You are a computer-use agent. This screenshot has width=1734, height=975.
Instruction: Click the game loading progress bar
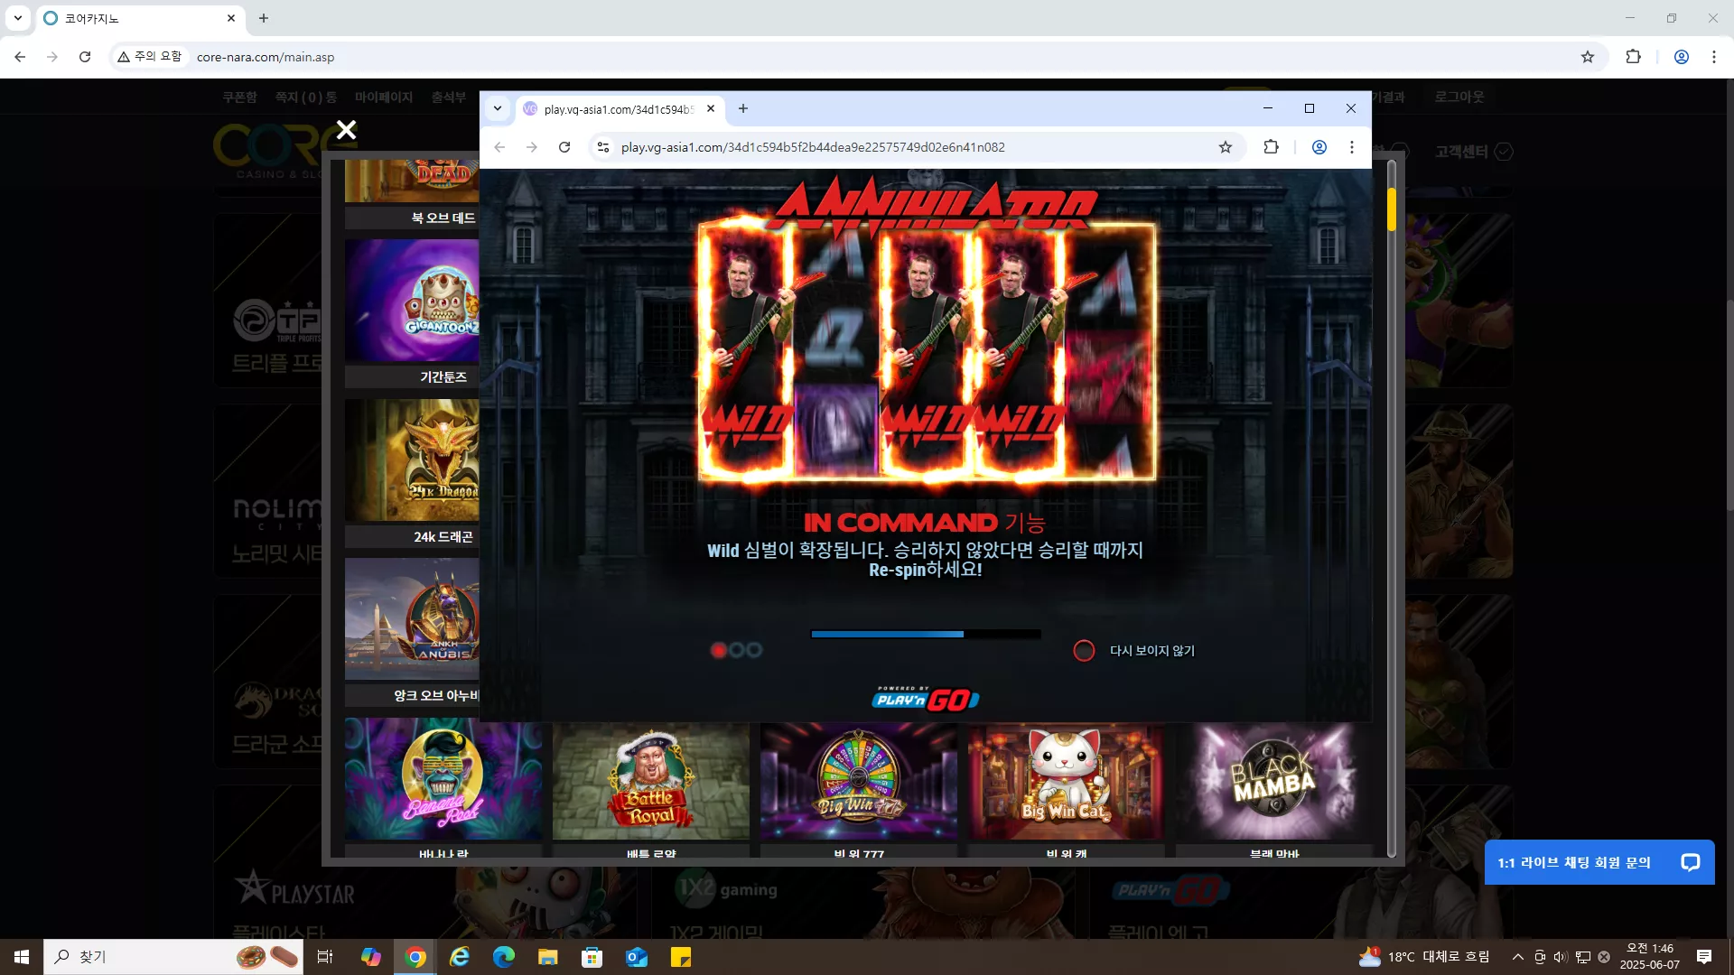[926, 634]
